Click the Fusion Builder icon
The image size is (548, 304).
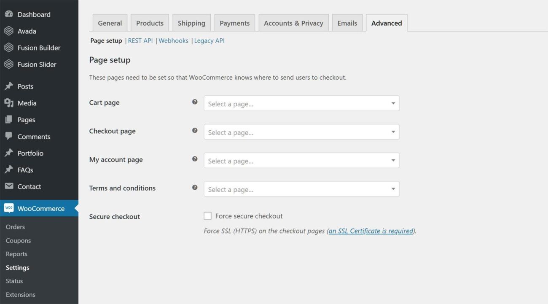[x=9, y=48]
